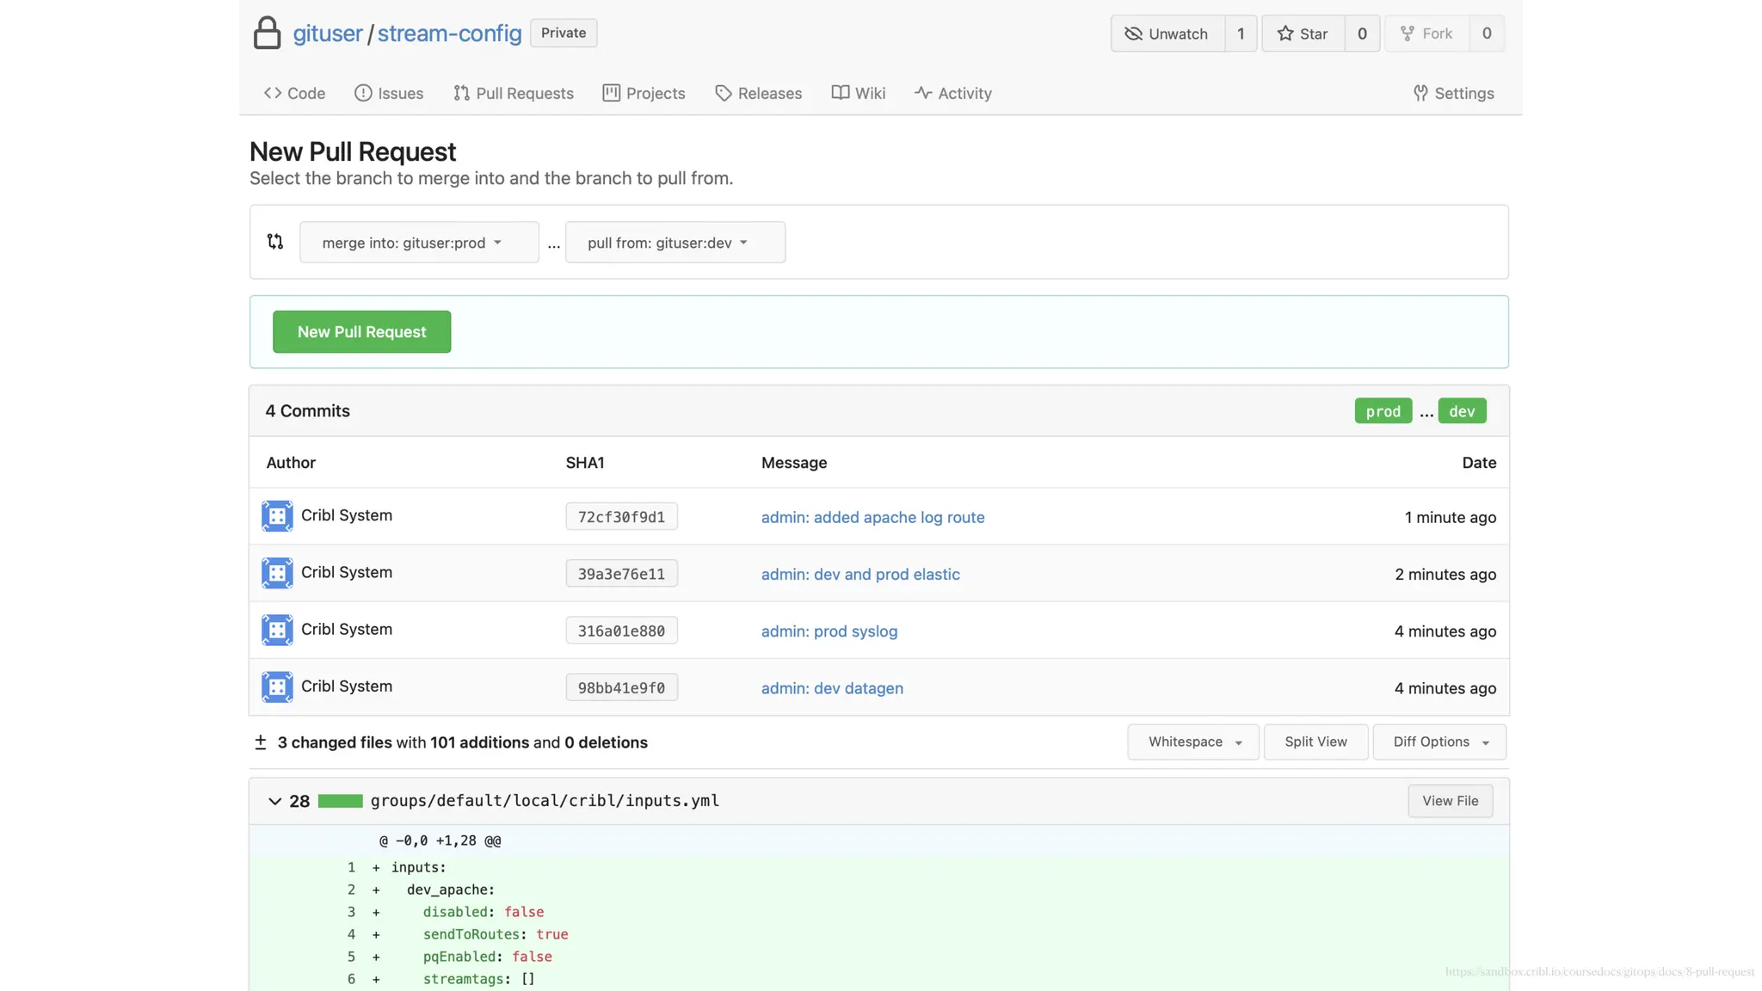The image size is (1762, 991).
Task: Open commit message added apache log route
Action: pyautogui.click(x=872, y=517)
